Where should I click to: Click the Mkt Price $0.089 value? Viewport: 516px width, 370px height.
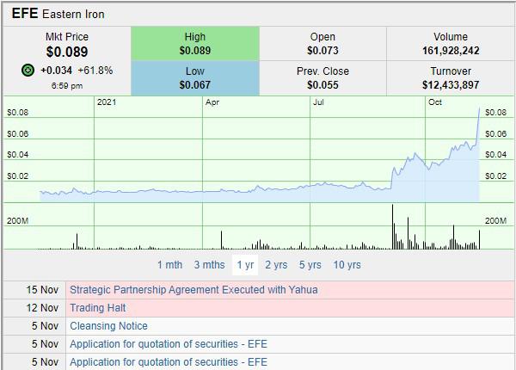click(x=66, y=52)
